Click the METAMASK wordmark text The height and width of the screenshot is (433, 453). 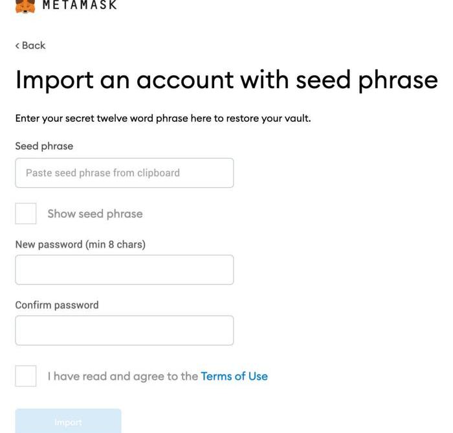tap(80, 5)
